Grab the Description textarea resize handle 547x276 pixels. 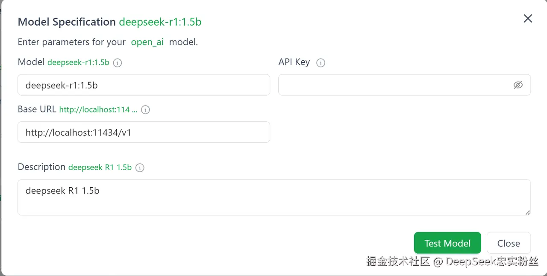click(x=528, y=212)
